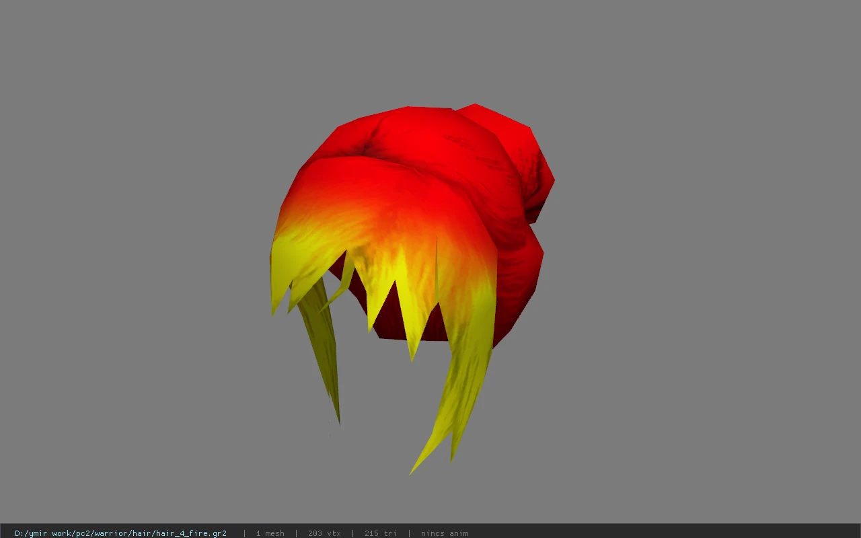Click the 'nincs anim' status entry

coord(445,533)
